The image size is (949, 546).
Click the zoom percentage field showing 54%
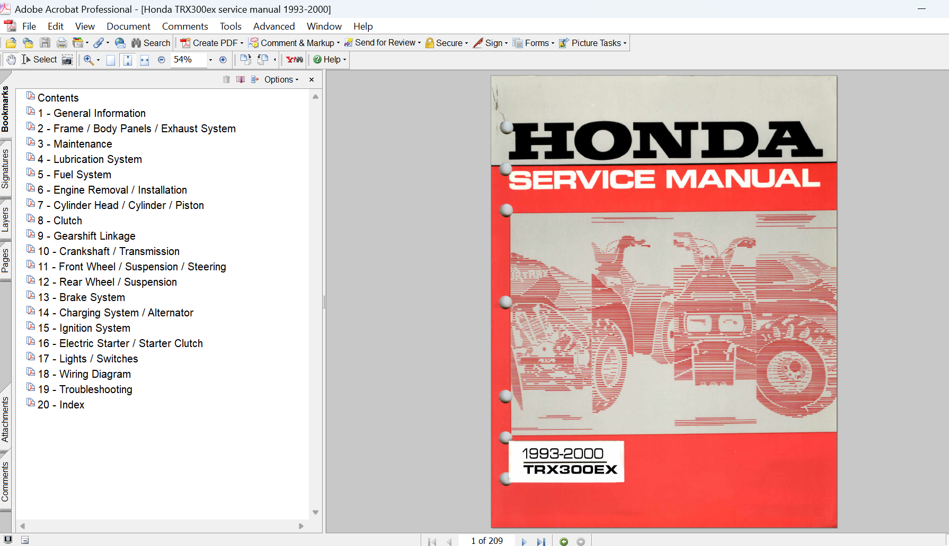point(188,60)
